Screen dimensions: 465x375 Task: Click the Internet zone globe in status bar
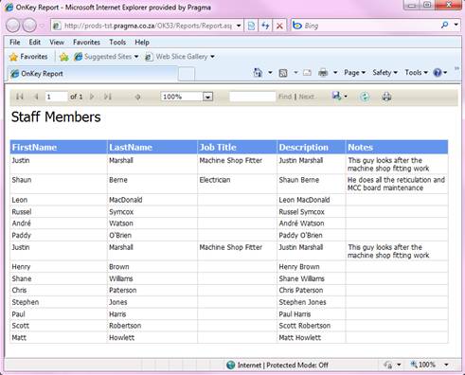click(231, 366)
